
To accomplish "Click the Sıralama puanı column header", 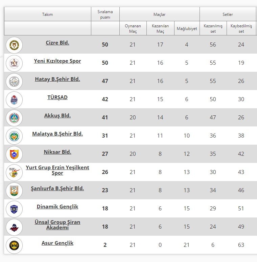I will tap(105, 14).
